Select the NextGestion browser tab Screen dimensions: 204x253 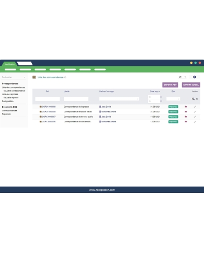[x=9, y=64]
